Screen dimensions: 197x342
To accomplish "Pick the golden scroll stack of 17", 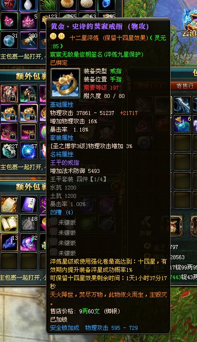I will point(9,204).
